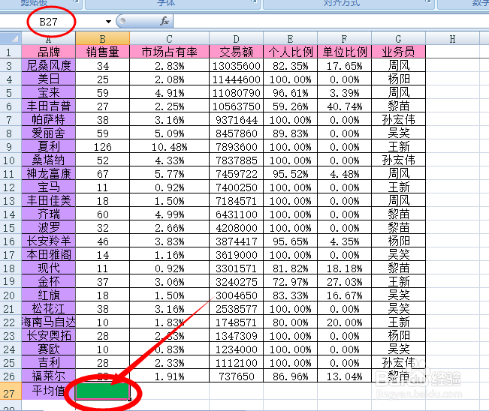This screenshot has height=411, width=489.
Task: Select column B header
Action: 103,38
